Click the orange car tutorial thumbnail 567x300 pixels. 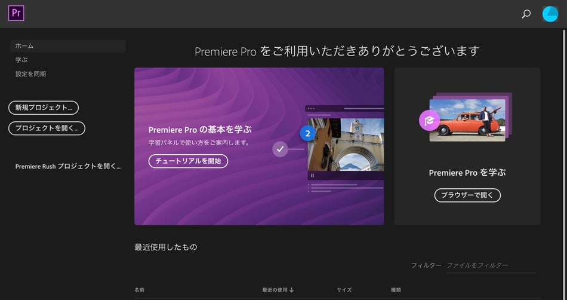[x=467, y=120]
